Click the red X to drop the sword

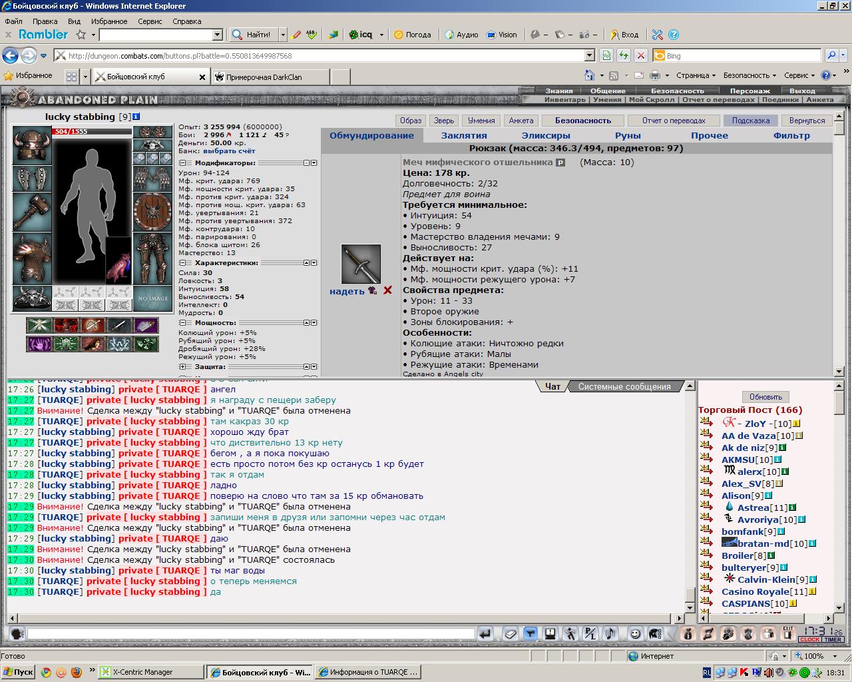[x=387, y=290]
